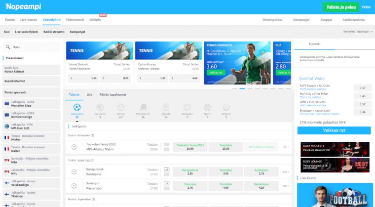The image size is (375, 207).
Task: Pick Kayserispor odds 4.10
Action: tap(262, 186)
